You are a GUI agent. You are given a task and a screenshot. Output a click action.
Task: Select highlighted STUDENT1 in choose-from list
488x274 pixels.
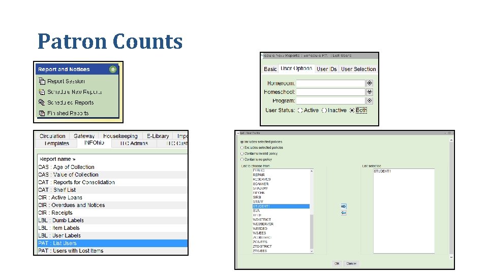tap(281, 207)
